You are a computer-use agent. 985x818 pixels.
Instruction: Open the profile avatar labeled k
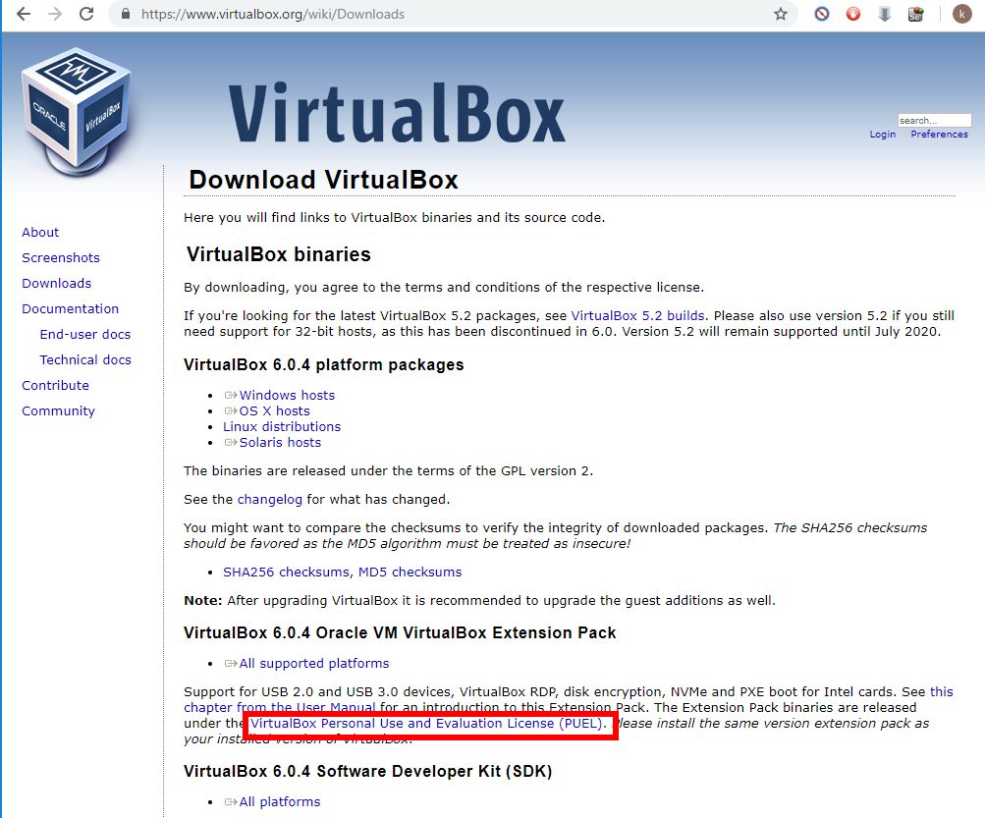pos(961,14)
